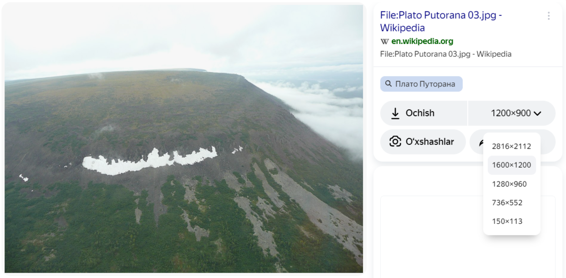This screenshot has width=566, height=278.
Task: Click the magnifier icon in search tag
Action: [x=388, y=84]
